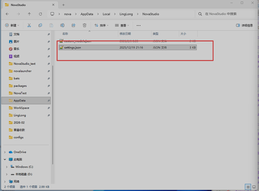Open configs folder in sidebar
The height and width of the screenshot is (191, 259).
click(x=18, y=137)
